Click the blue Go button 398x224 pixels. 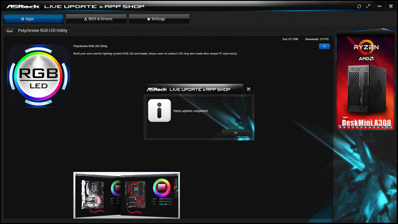[x=324, y=46]
